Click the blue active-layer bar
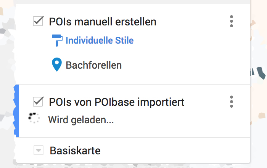 point(16,111)
